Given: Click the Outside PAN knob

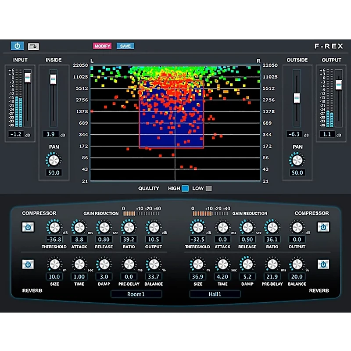Looking at the screenshot, I should tap(297, 160).
